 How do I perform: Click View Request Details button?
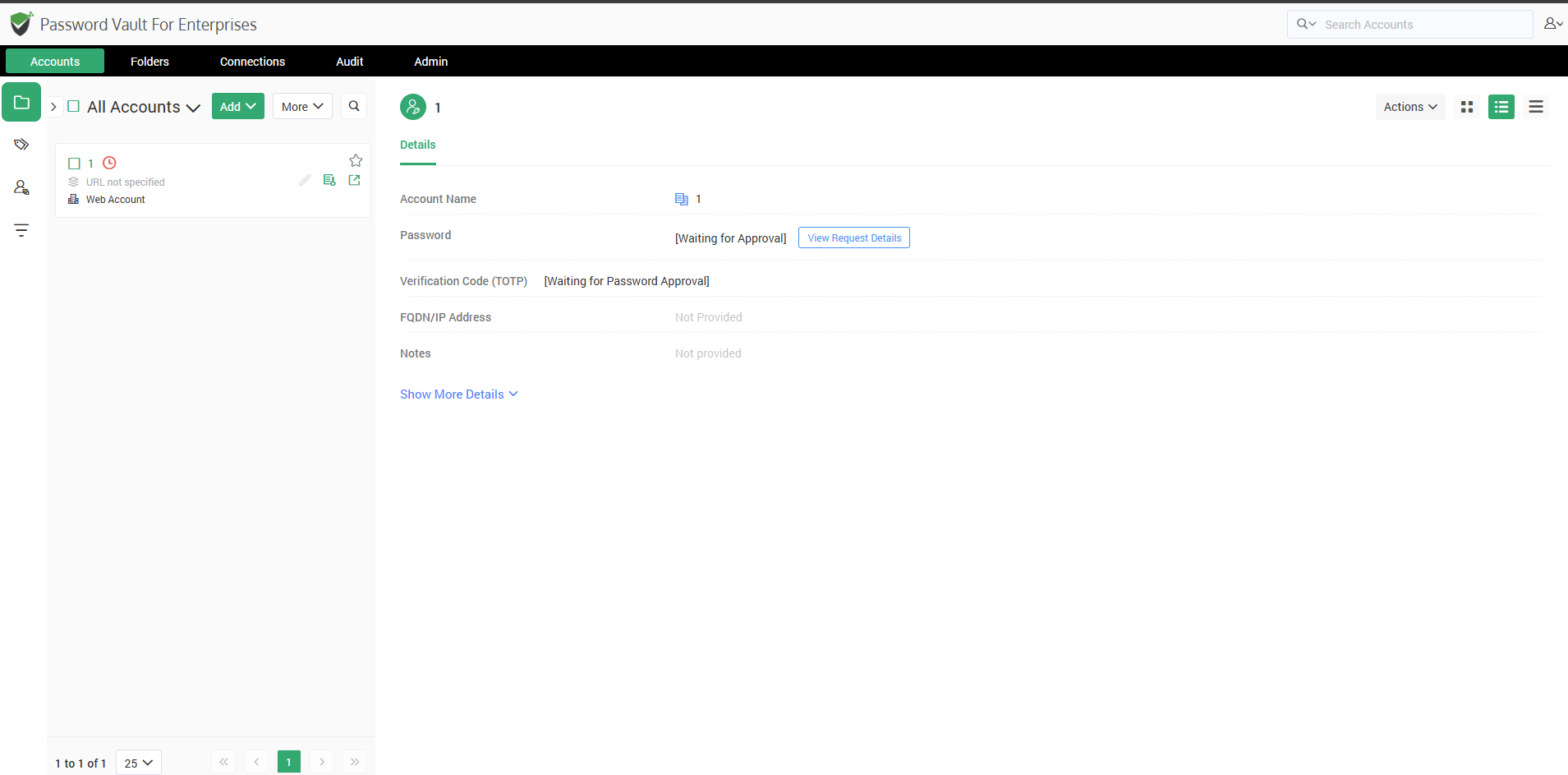[854, 238]
